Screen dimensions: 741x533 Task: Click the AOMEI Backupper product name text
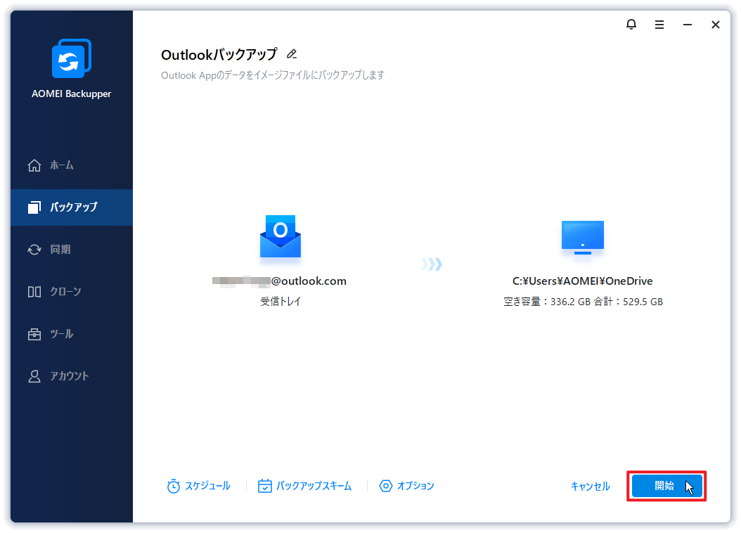click(x=72, y=94)
